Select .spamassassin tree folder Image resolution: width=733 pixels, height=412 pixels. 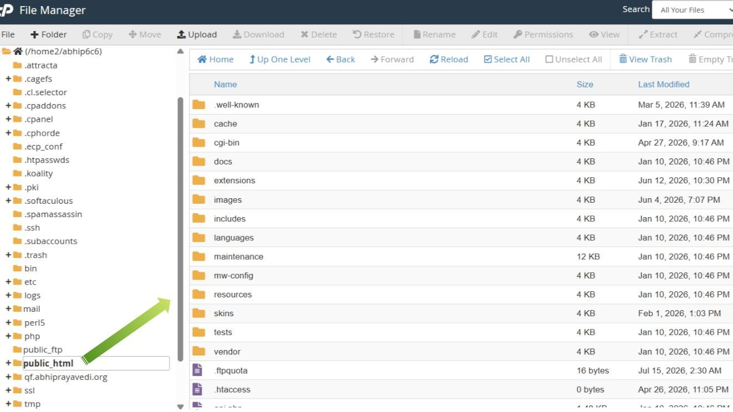(x=53, y=214)
